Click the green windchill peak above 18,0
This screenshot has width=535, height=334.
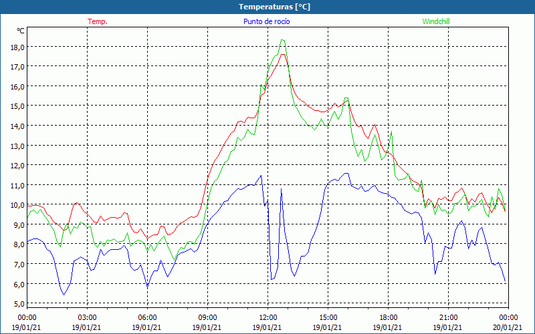(283, 40)
